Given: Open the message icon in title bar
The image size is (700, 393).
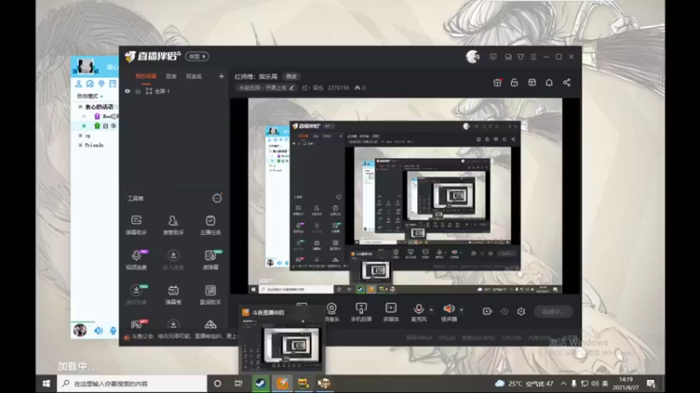Looking at the screenshot, I should click(x=493, y=57).
